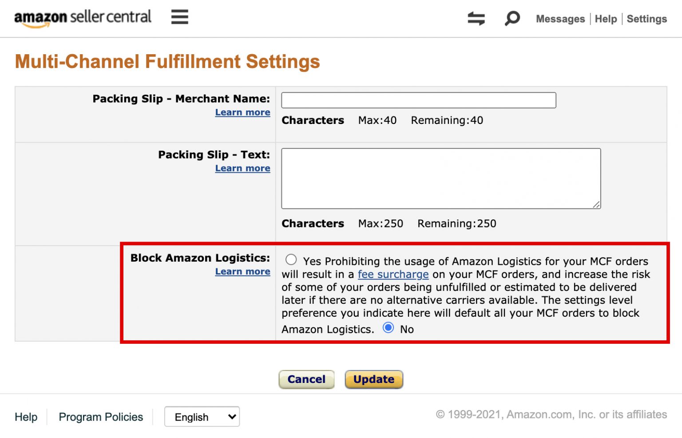View Program Policies in the footer

coord(101,417)
